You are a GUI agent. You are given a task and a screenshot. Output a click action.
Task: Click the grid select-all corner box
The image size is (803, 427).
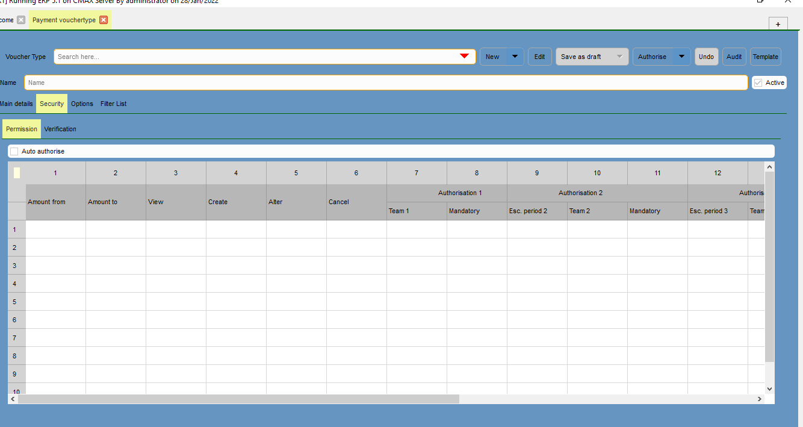[x=17, y=173]
